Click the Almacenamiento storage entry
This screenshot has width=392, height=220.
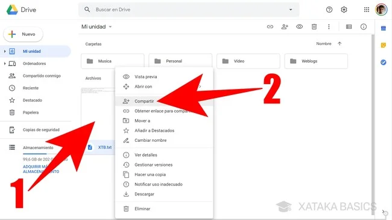38,147
